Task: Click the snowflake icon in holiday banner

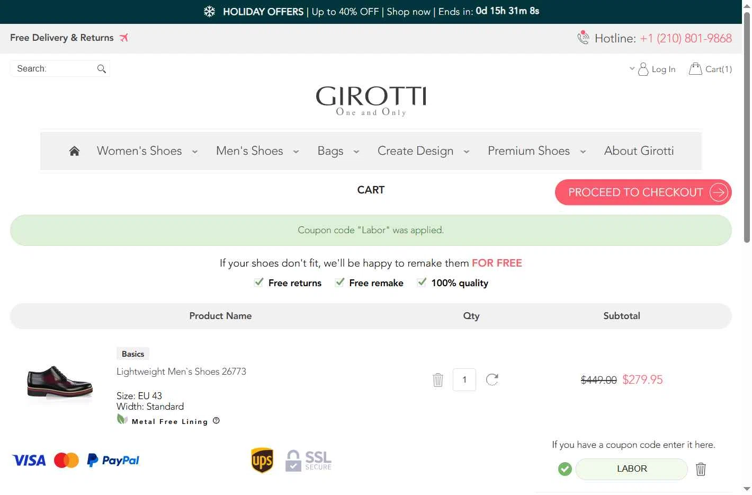Action: pos(210,12)
